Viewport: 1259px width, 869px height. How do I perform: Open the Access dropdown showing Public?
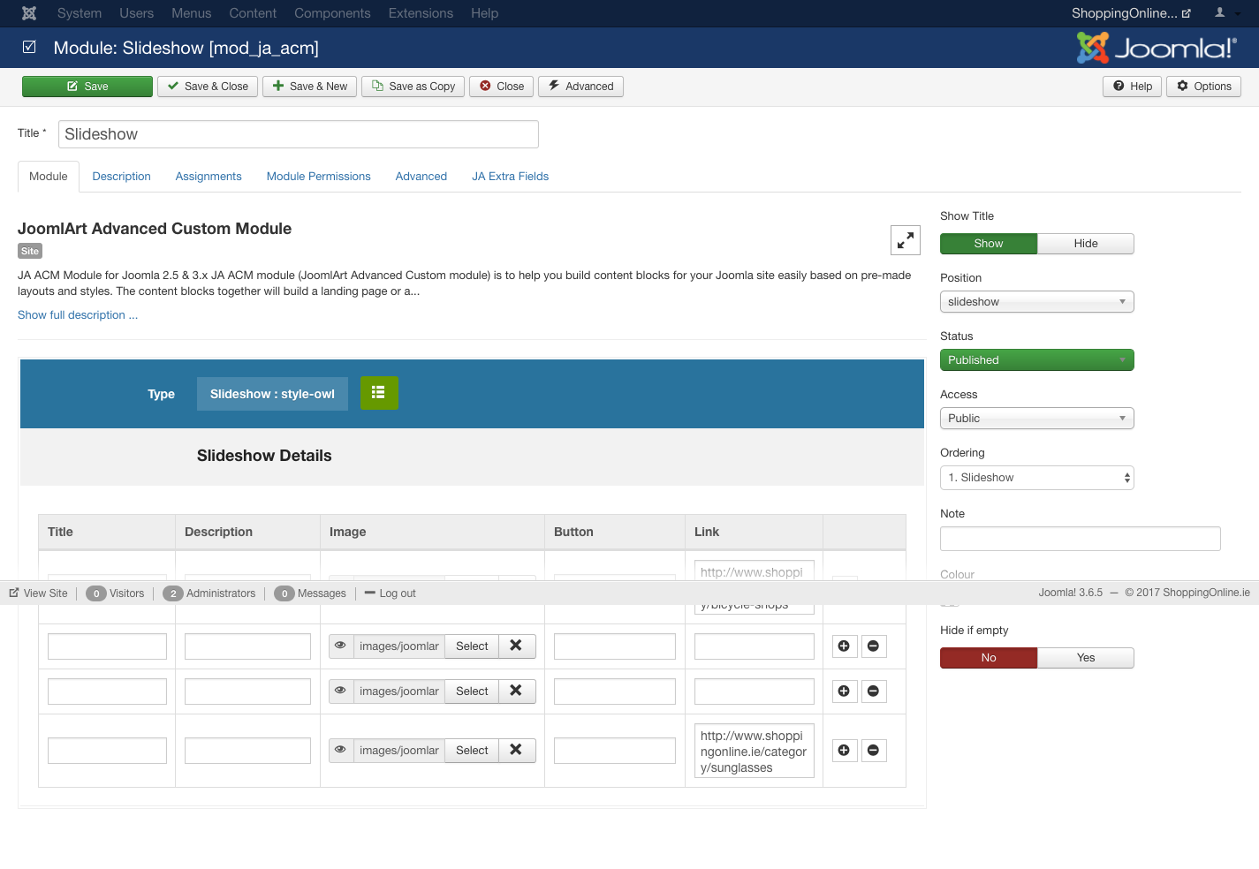click(x=1037, y=419)
